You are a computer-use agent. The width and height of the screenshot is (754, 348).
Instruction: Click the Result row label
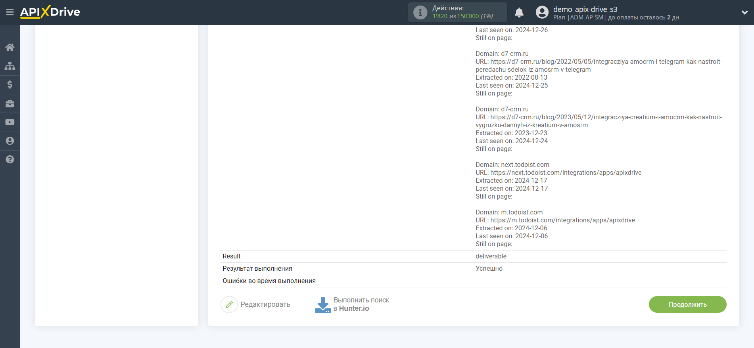(232, 256)
